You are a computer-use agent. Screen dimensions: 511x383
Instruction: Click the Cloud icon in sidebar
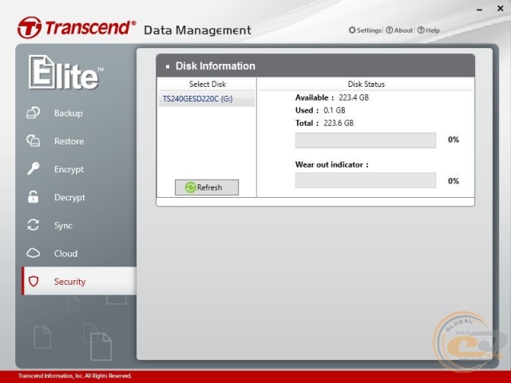tap(33, 253)
